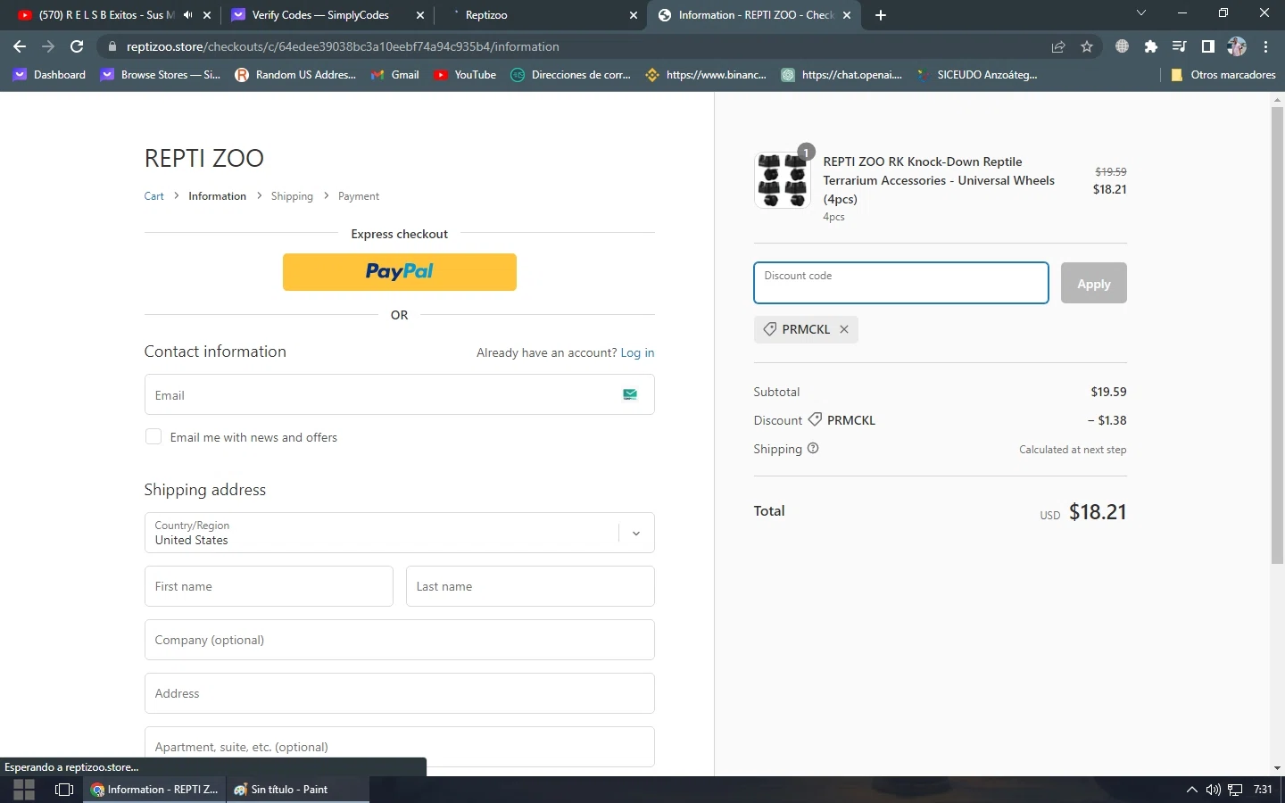Click Payment breadcrumb step

359,196
